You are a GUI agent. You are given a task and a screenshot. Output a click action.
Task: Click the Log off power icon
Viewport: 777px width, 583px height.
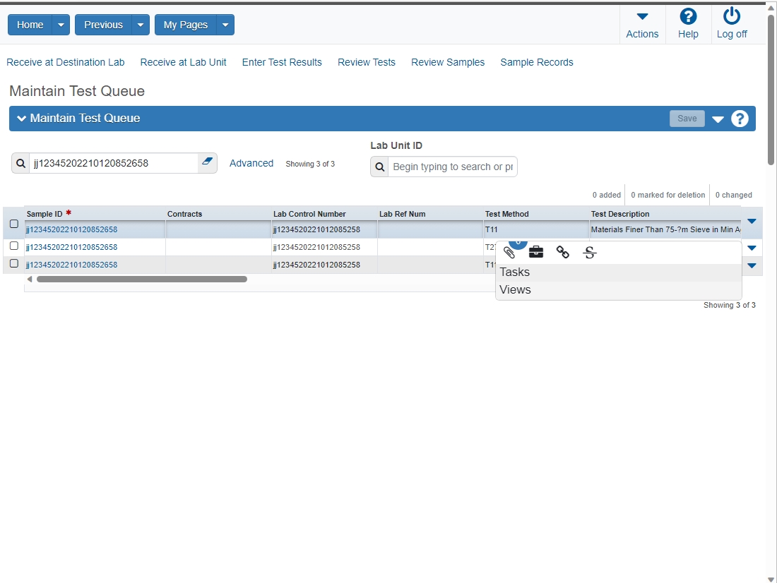coord(731,16)
